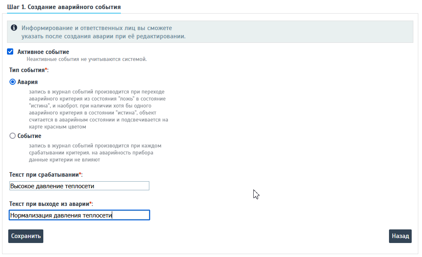Click the 'Нормализация давления теплосети' input field
The image size is (422, 257).
pos(79,215)
